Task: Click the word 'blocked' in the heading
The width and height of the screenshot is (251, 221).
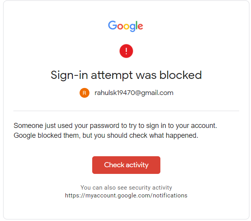Action: pos(183,75)
